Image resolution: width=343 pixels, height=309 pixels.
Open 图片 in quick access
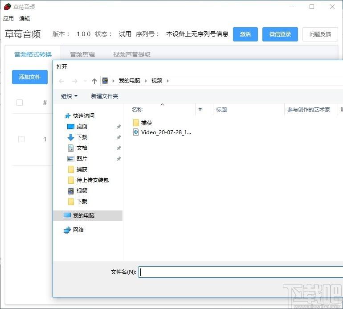click(x=82, y=159)
